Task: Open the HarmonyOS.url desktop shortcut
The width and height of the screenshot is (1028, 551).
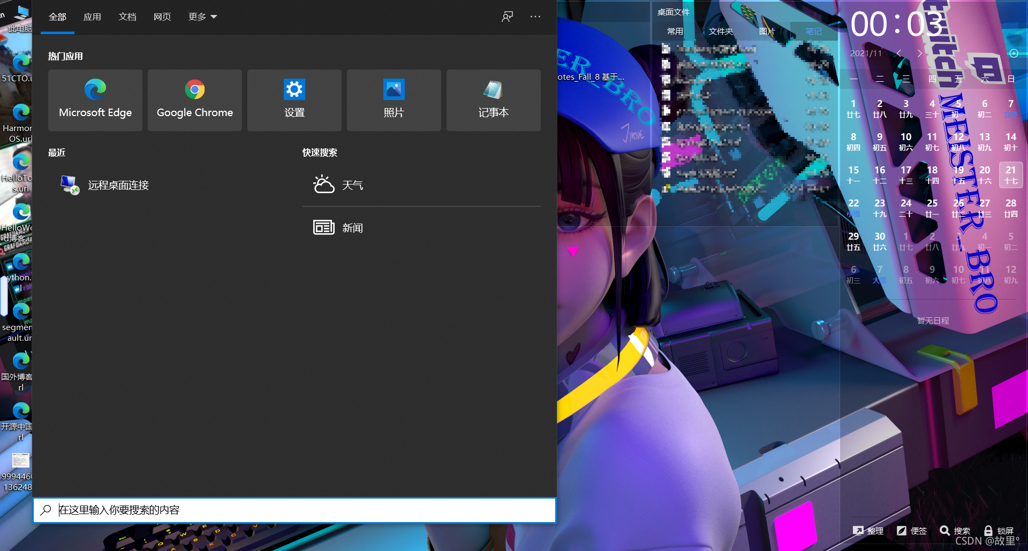Action: (19, 123)
